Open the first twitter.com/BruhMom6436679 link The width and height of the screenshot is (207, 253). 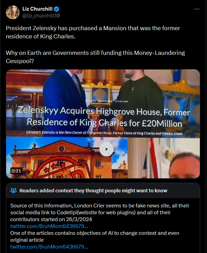coord(49,226)
